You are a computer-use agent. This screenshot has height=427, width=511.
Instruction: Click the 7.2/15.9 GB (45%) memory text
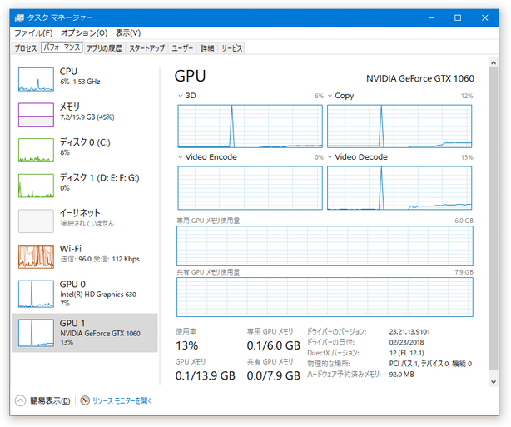[x=87, y=117]
